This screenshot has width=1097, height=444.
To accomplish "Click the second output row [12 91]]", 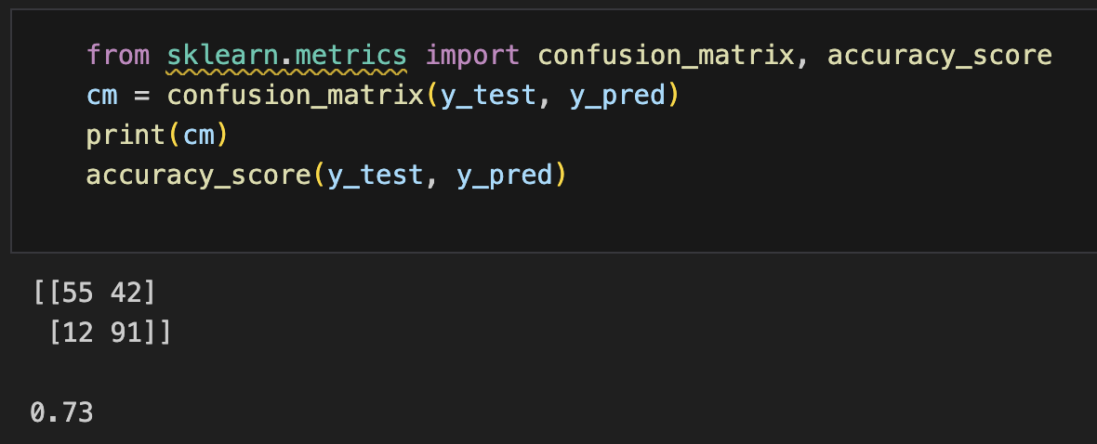I will pyautogui.click(x=110, y=333).
